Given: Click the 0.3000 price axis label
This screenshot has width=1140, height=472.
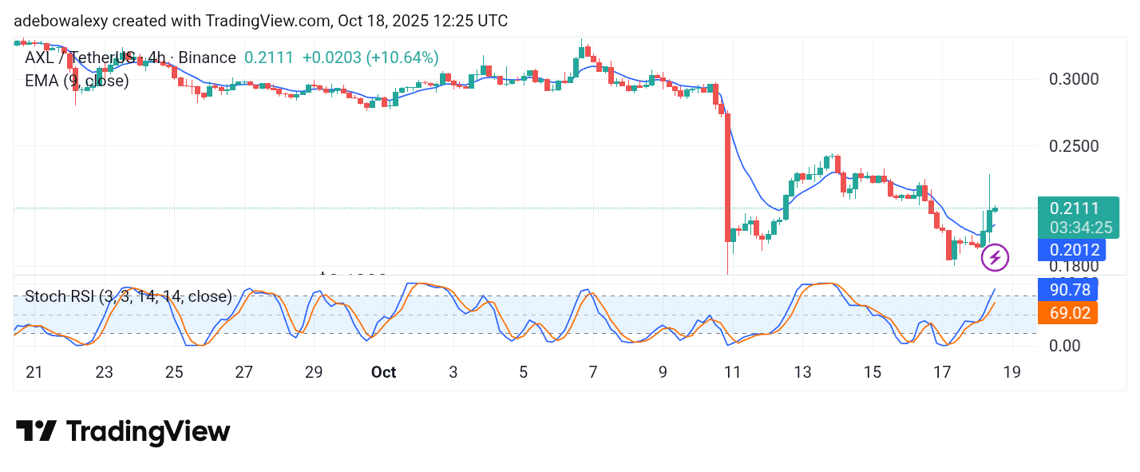Looking at the screenshot, I should (x=1074, y=79).
